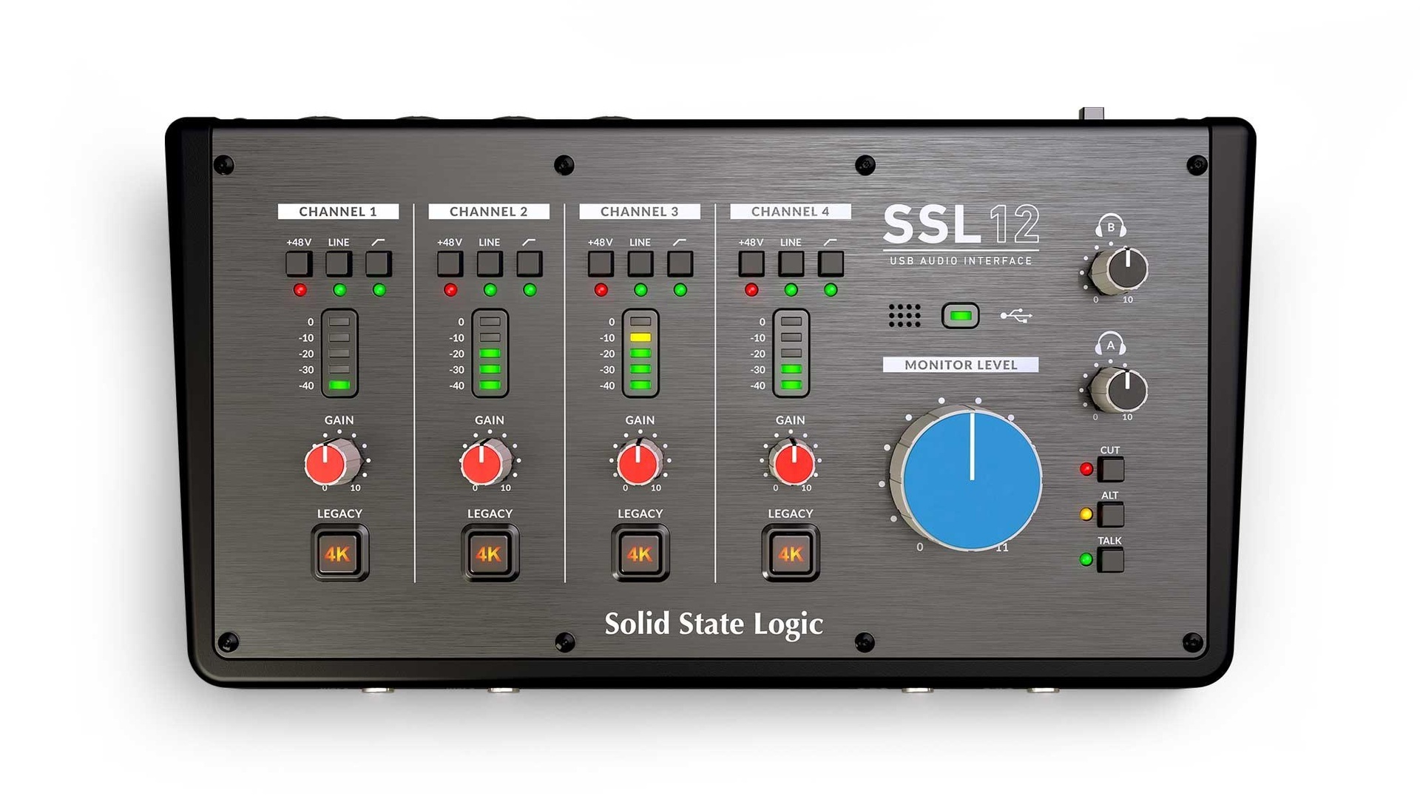The height and width of the screenshot is (799, 1420).
Task: Click the SSL 12 logo
Action: point(961,224)
